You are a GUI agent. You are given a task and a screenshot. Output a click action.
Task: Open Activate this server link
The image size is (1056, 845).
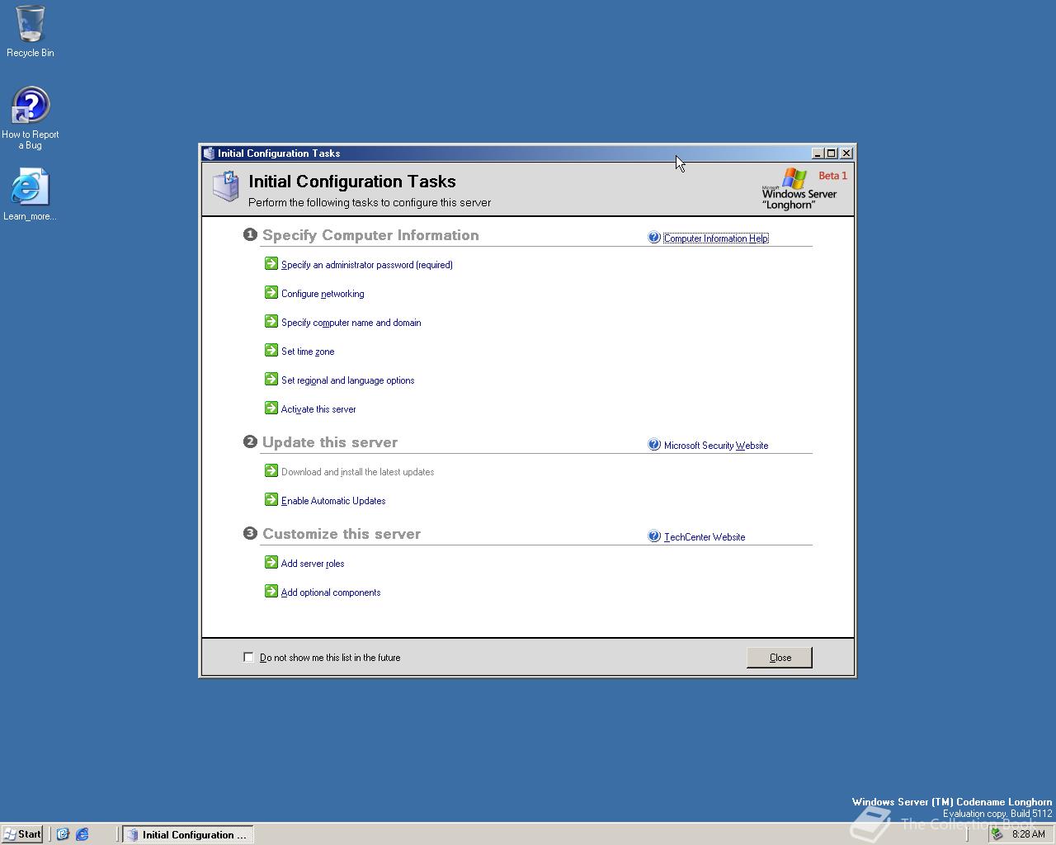318,409
